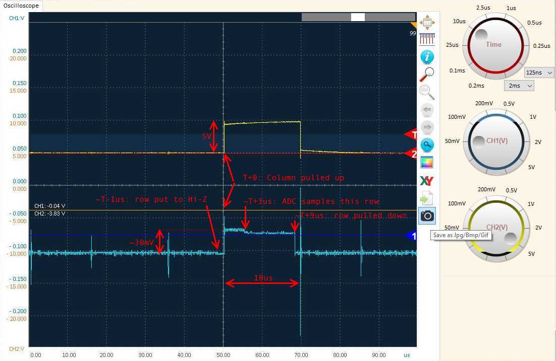Viewport: 556px width, 361px height.
Task: Click the measurement ruler icon
Action: (427, 39)
